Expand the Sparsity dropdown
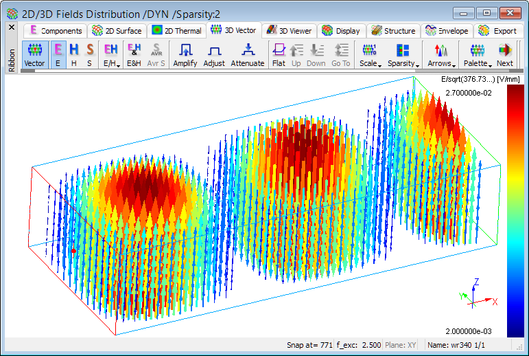The height and width of the screenshot is (356, 529). (403, 54)
